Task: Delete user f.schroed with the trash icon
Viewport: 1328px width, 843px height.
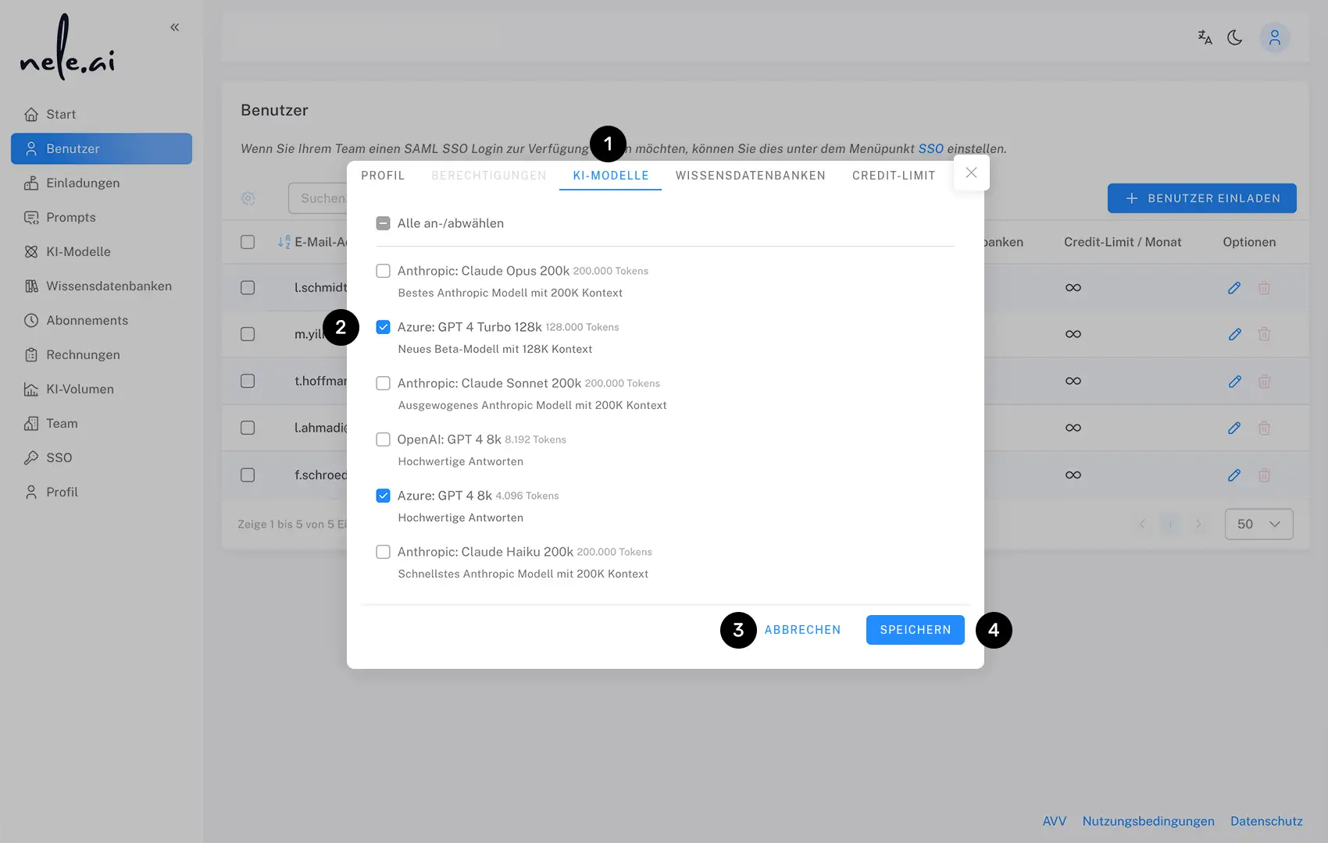Action: tap(1264, 475)
